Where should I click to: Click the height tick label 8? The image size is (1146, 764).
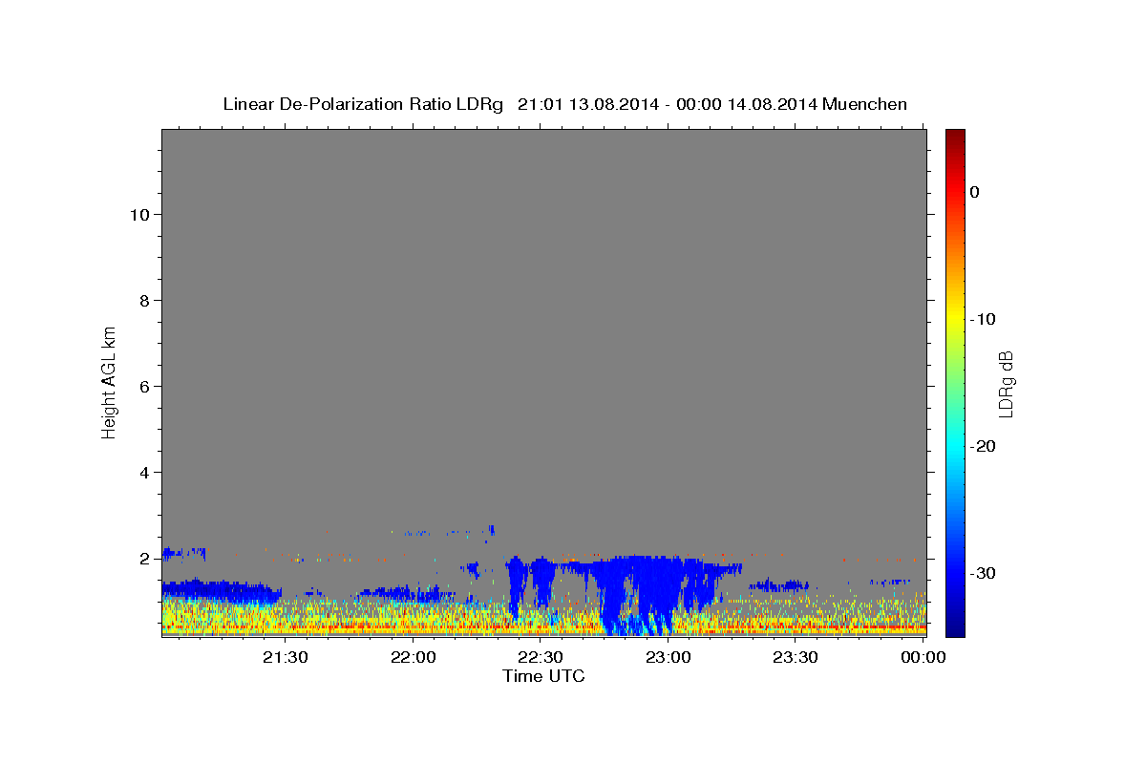[144, 301]
